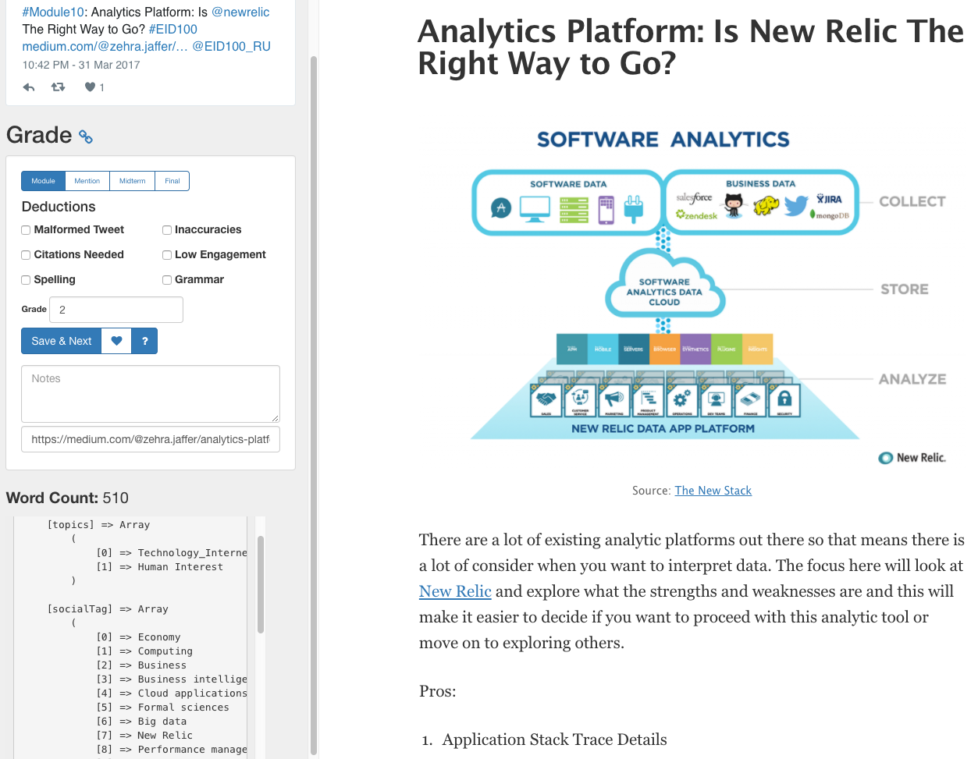Click the 'Performance manage' socialTag entry
Viewport: 978px width, 759px height.
193,750
